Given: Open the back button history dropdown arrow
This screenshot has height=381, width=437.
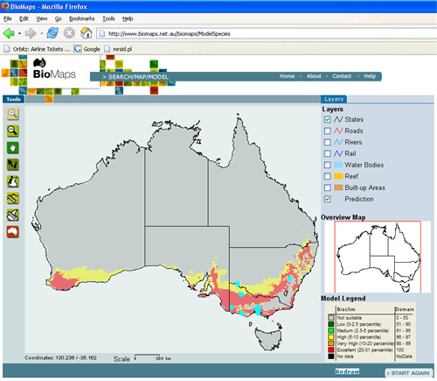Looking at the screenshot, I should click(19, 33).
